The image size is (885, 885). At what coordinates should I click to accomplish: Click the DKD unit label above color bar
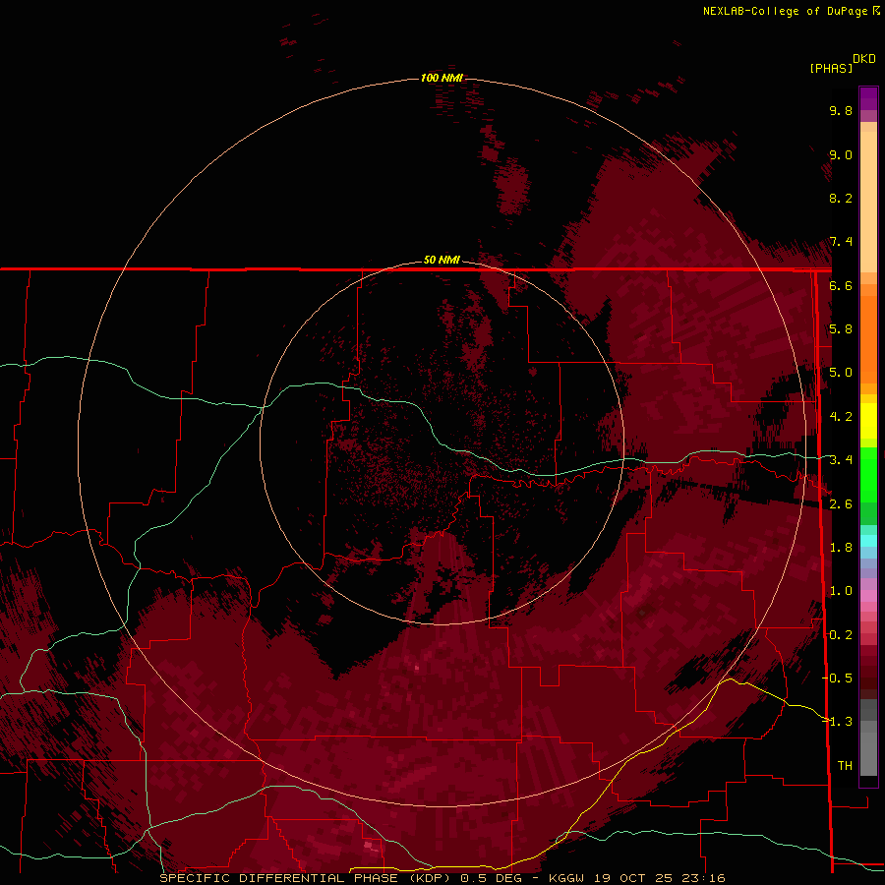(864, 59)
